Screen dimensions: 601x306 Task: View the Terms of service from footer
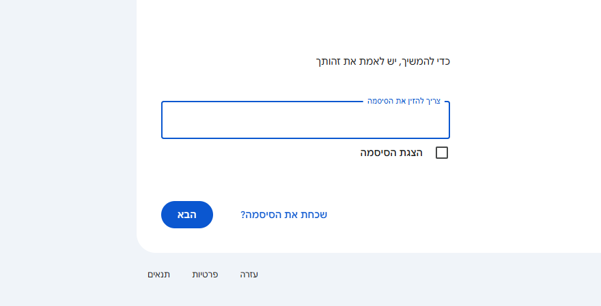pyautogui.click(x=158, y=275)
